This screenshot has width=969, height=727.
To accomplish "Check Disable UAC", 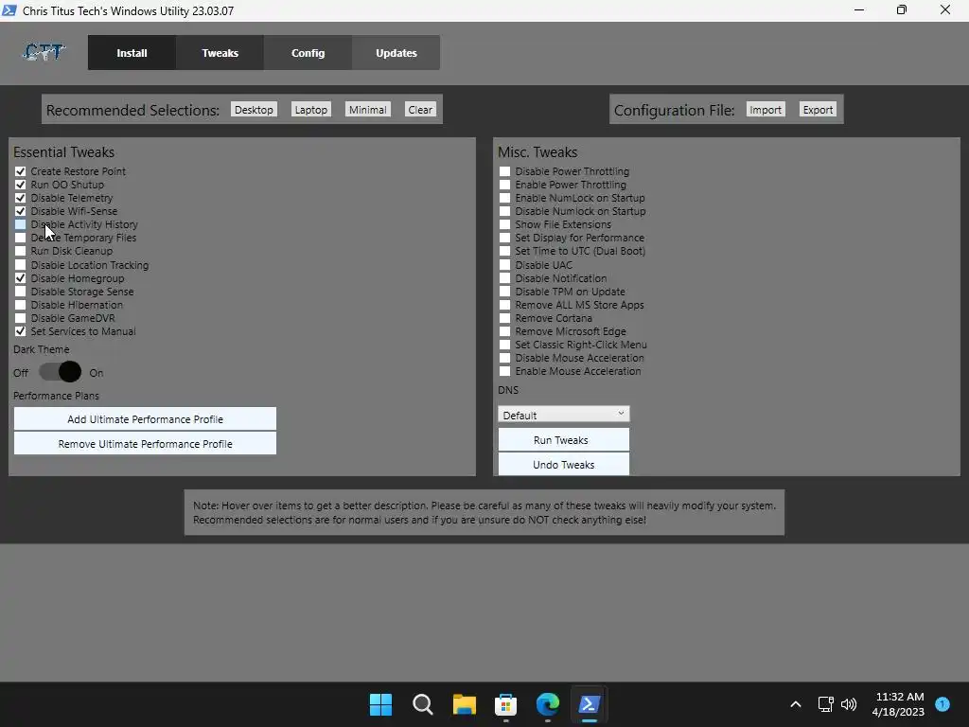I will 505,265.
